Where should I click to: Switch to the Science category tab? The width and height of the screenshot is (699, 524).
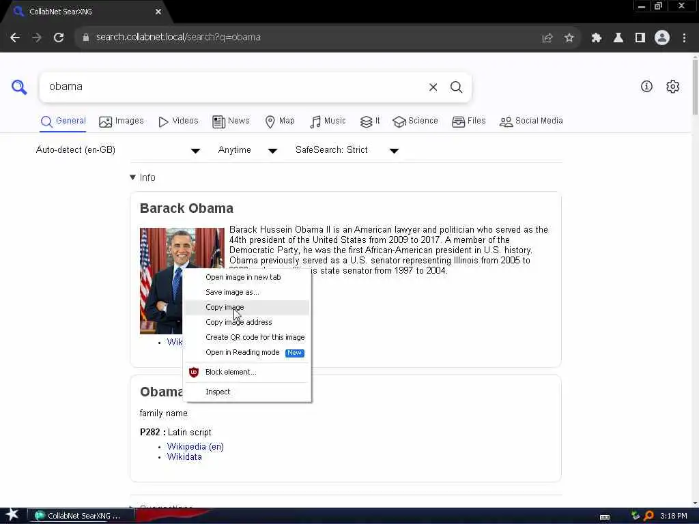pos(415,121)
